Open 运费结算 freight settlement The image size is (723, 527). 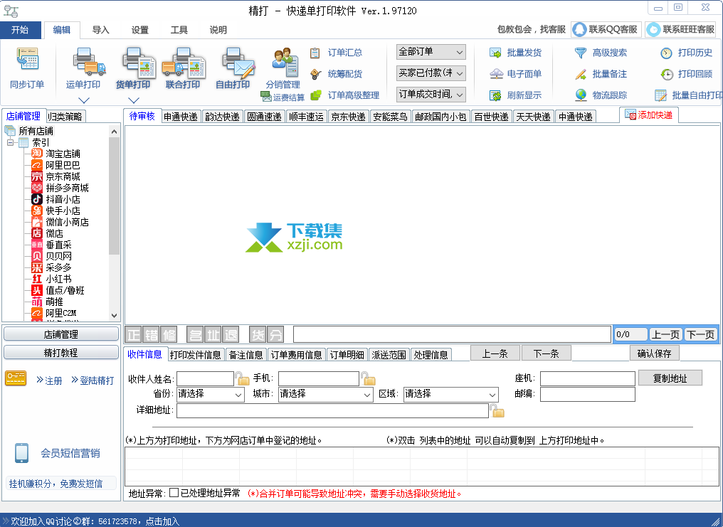coord(283,97)
